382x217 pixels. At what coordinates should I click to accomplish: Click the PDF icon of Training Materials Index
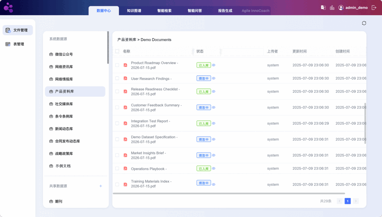125,184
